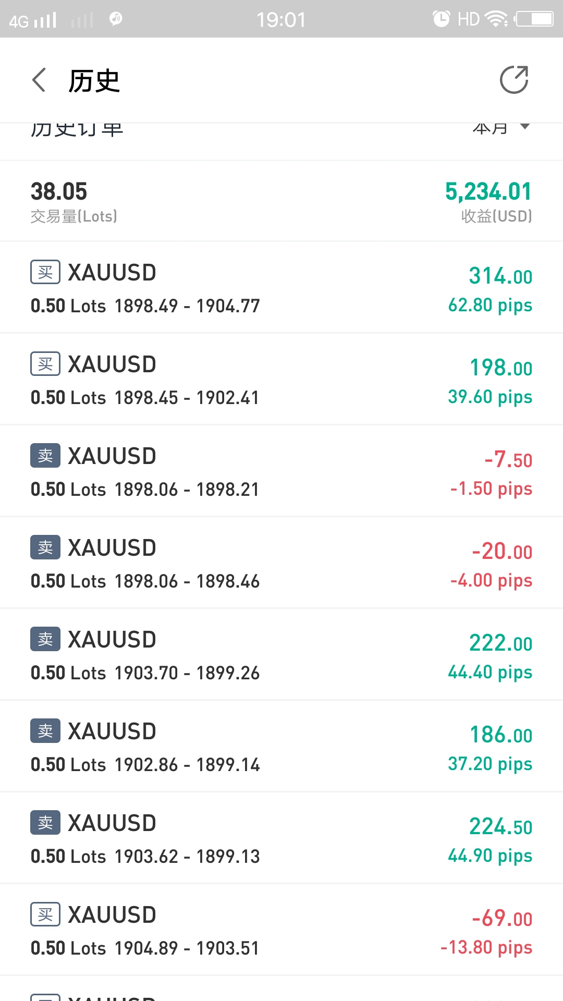View the 38.05 Lots volume summary

point(74,201)
